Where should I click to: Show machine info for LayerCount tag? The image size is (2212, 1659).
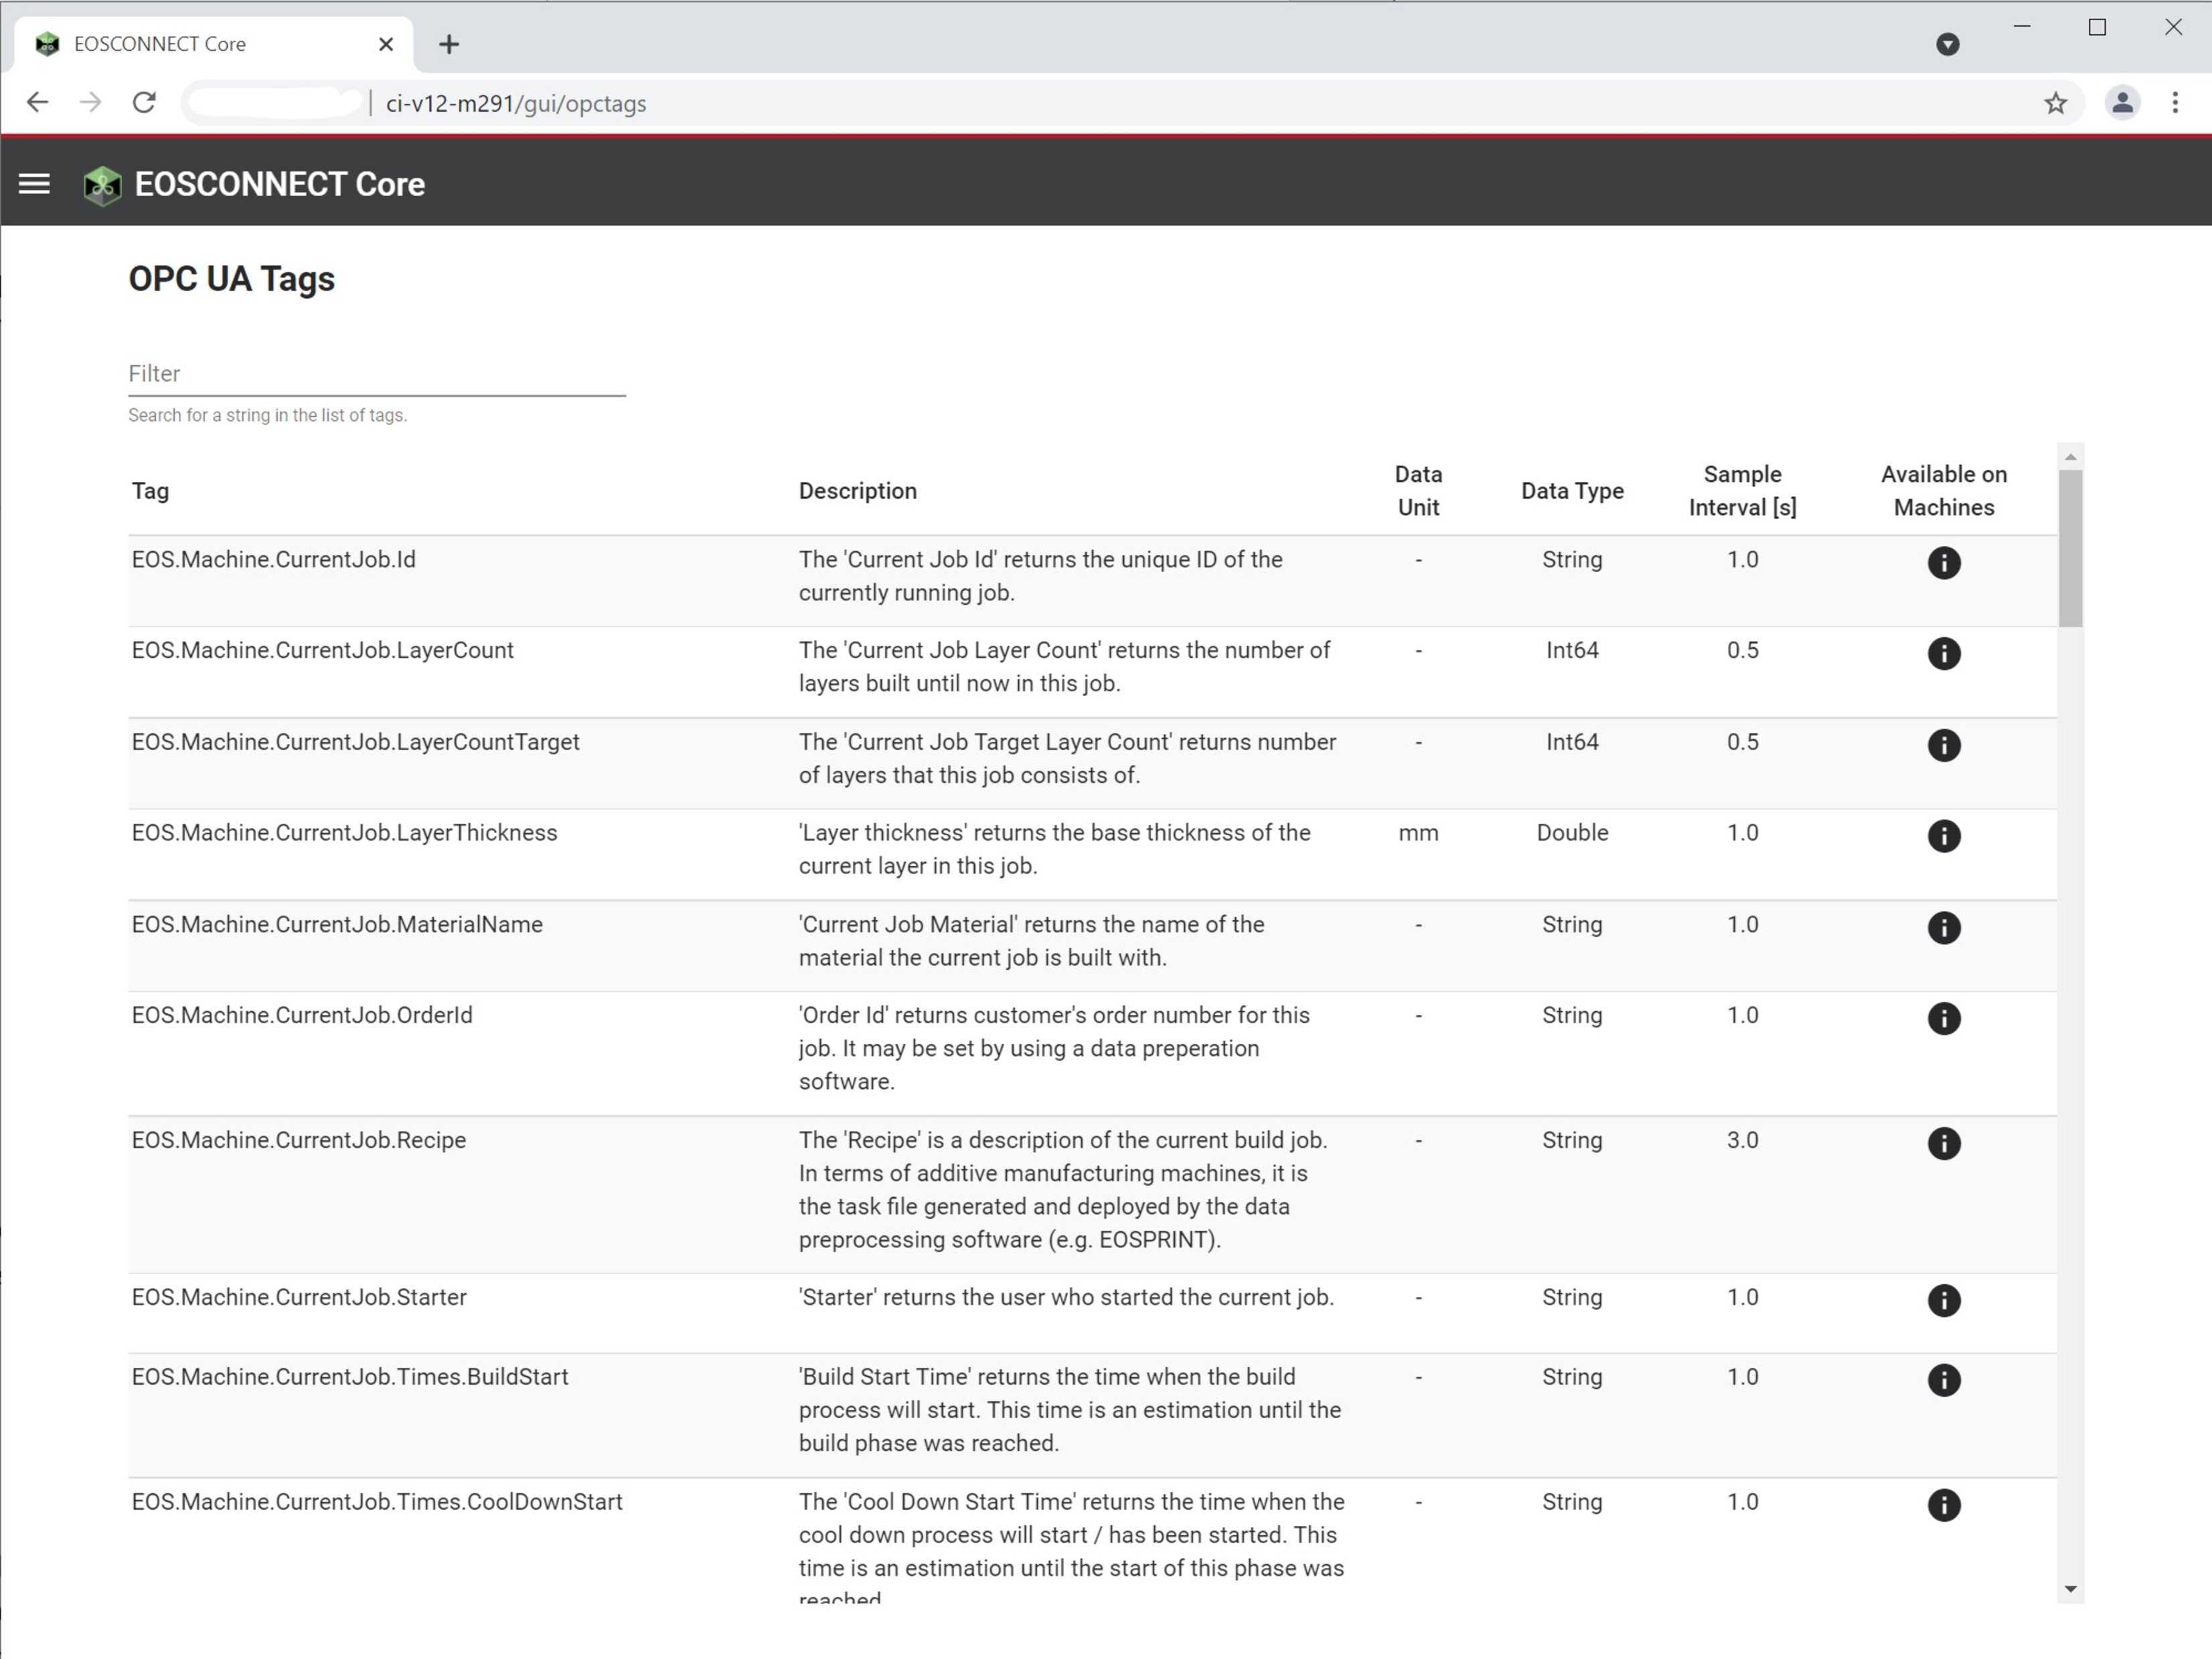[x=1944, y=654]
